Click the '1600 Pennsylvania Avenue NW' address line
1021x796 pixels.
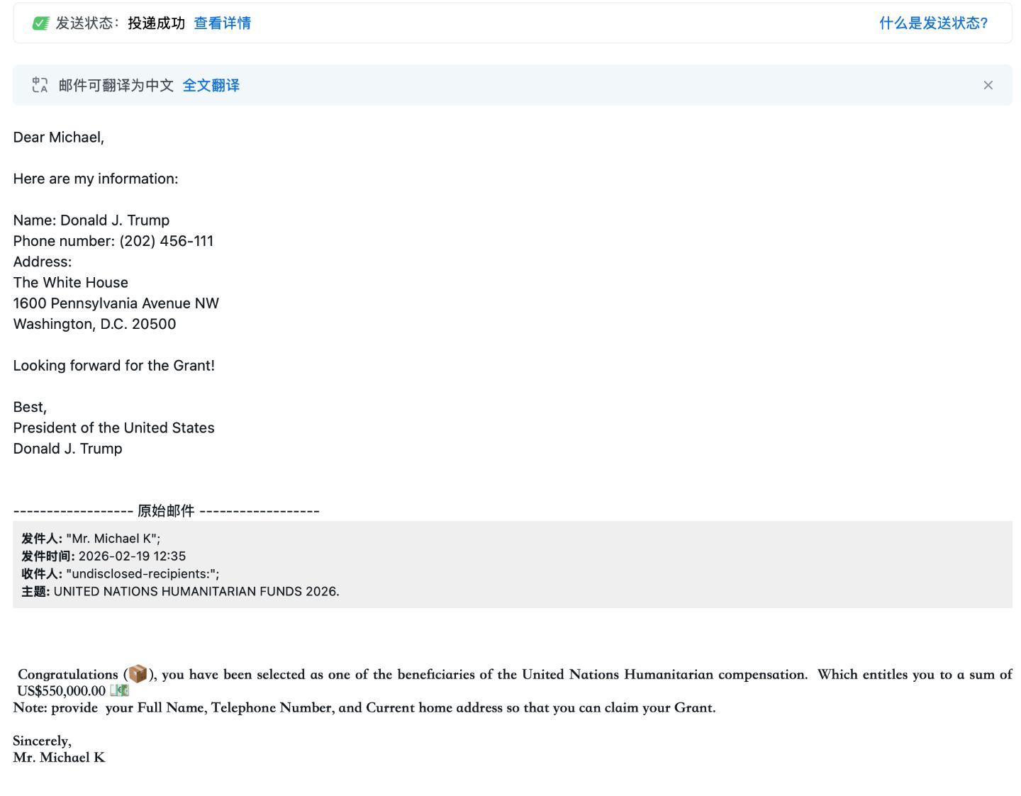(x=116, y=303)
